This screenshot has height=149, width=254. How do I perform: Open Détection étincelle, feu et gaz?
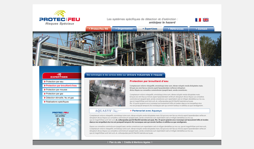pos(60,98)
